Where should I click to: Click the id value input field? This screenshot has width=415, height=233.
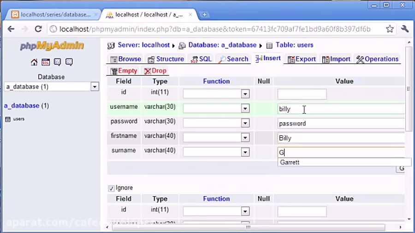[x=302, y=94]
